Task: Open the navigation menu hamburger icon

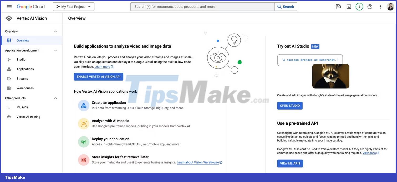Action: (x=9, y=7)
